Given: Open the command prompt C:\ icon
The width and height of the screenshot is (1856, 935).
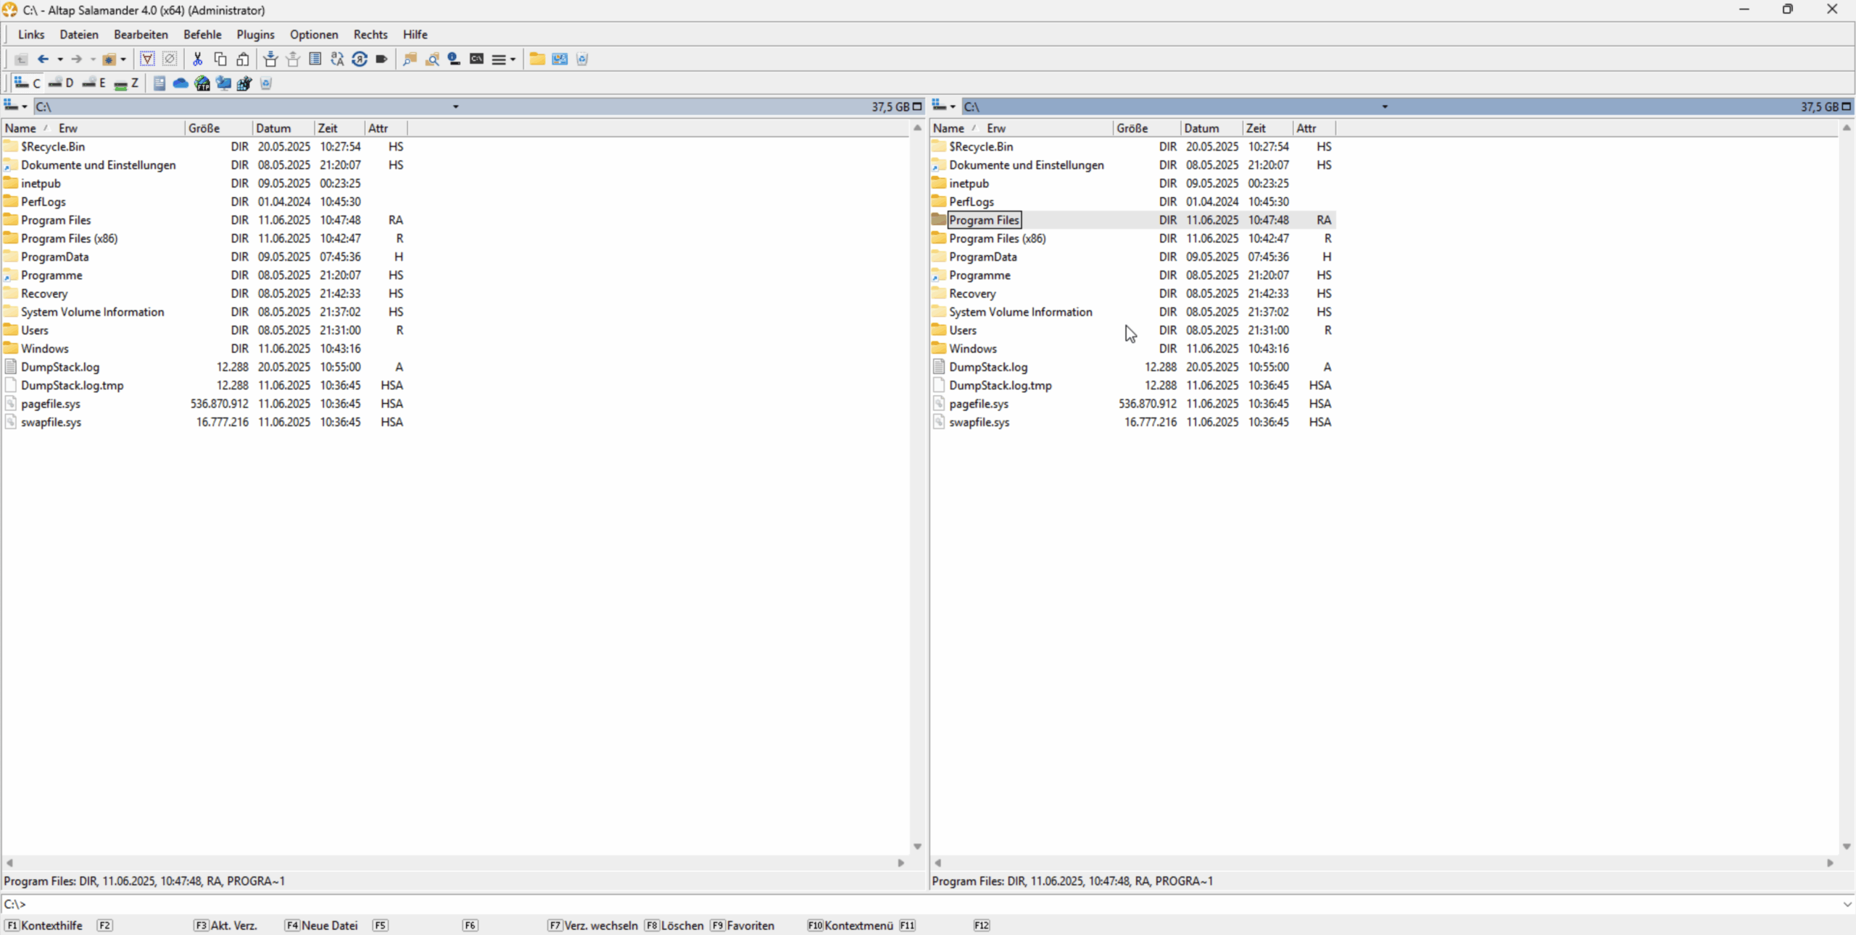Looking at the screenshot, I should 476,59.
